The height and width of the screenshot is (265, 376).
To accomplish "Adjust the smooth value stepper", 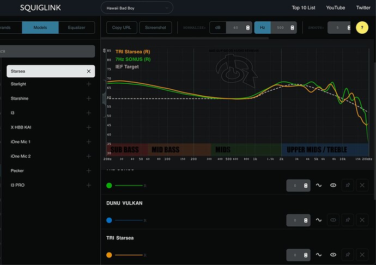I will click(349, 28).
